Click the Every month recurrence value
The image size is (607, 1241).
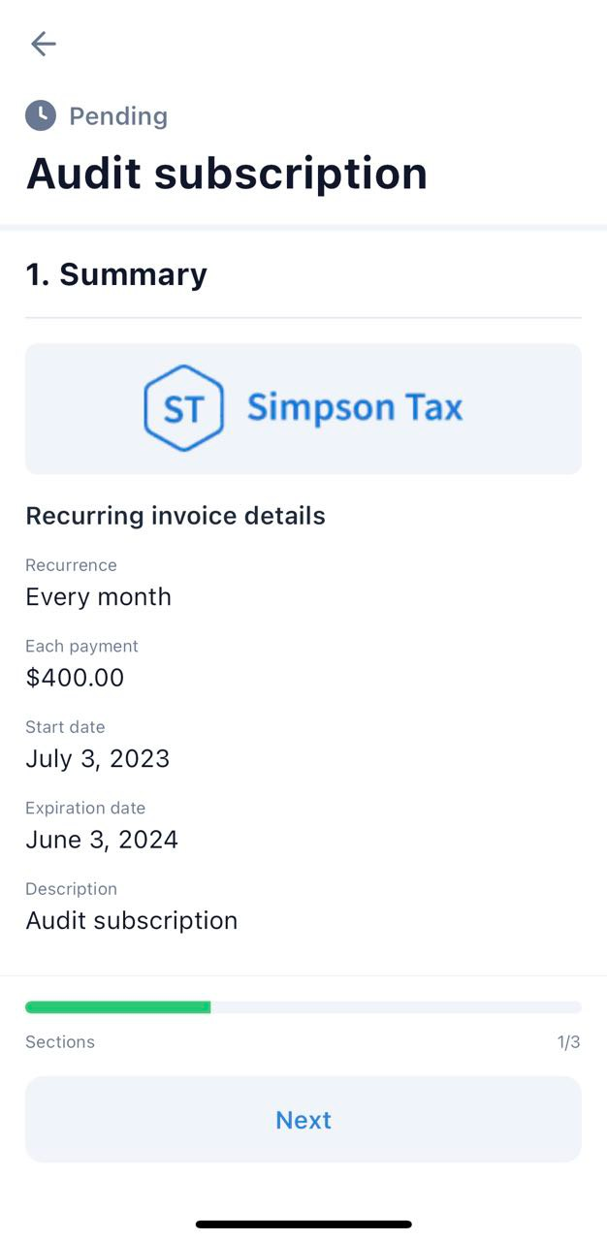(x=98, y=596)
